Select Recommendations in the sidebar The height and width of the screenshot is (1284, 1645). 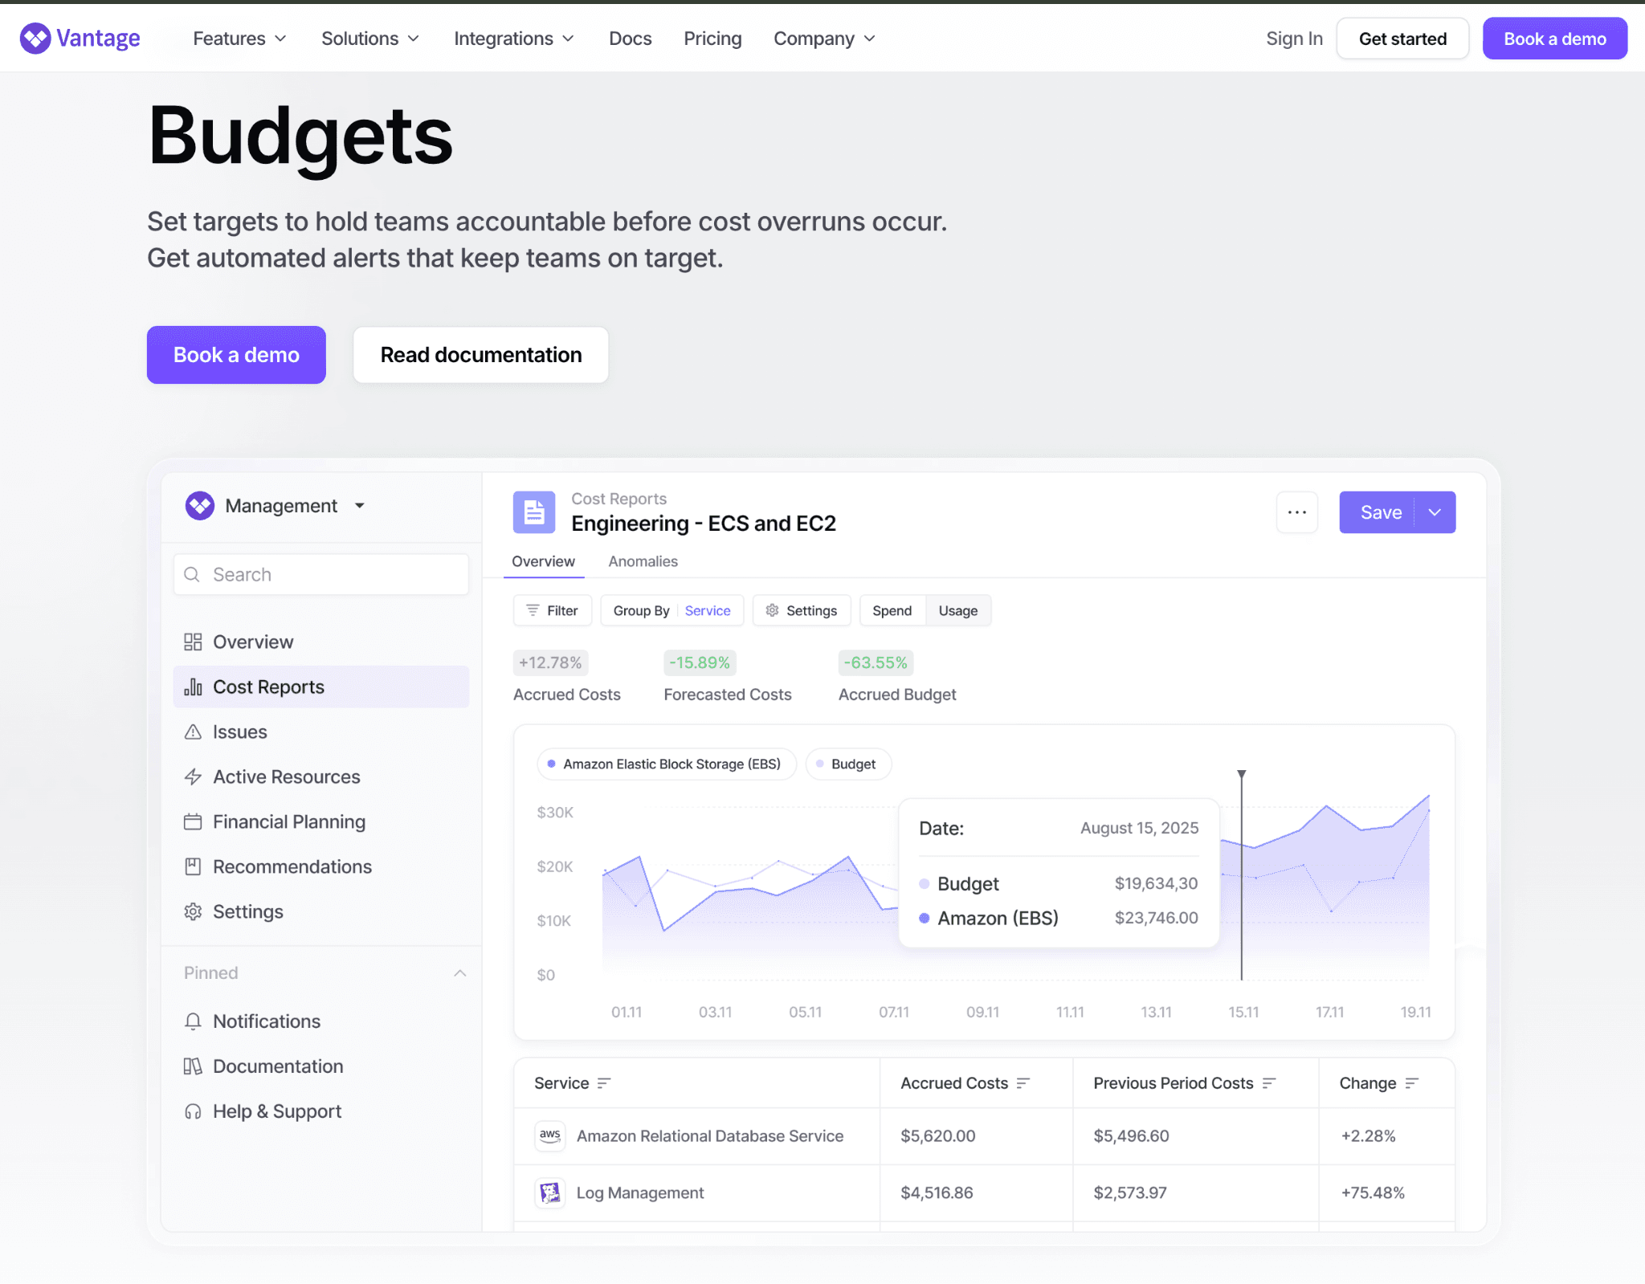tap(320, 866)
